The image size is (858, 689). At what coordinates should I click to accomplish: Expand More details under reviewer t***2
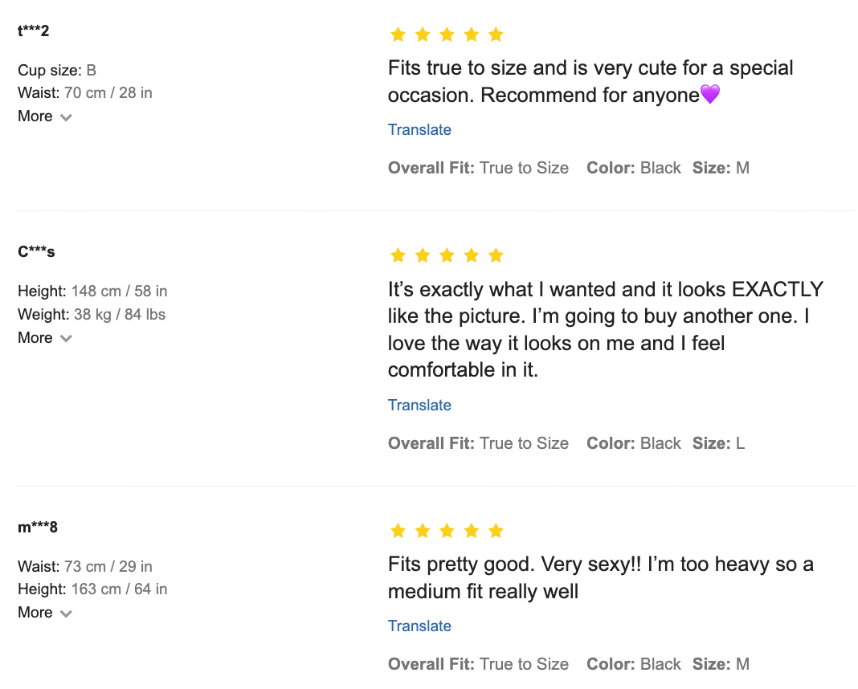pyautogui.click(x=45, y=116)
